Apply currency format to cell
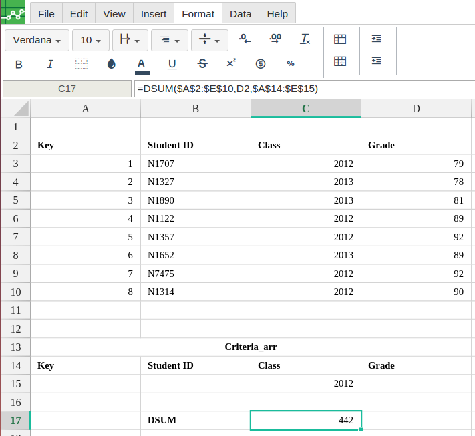The image size is (475, 436). 261,64
